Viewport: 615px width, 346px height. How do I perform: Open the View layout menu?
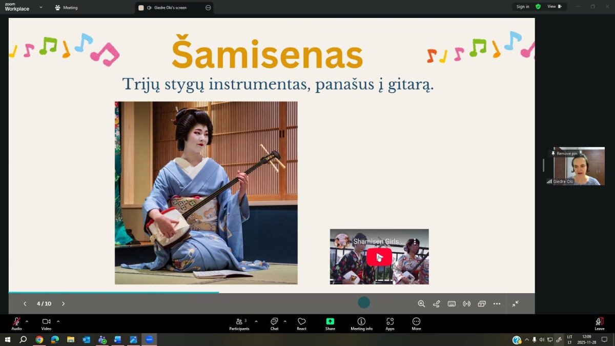(554, 7)
